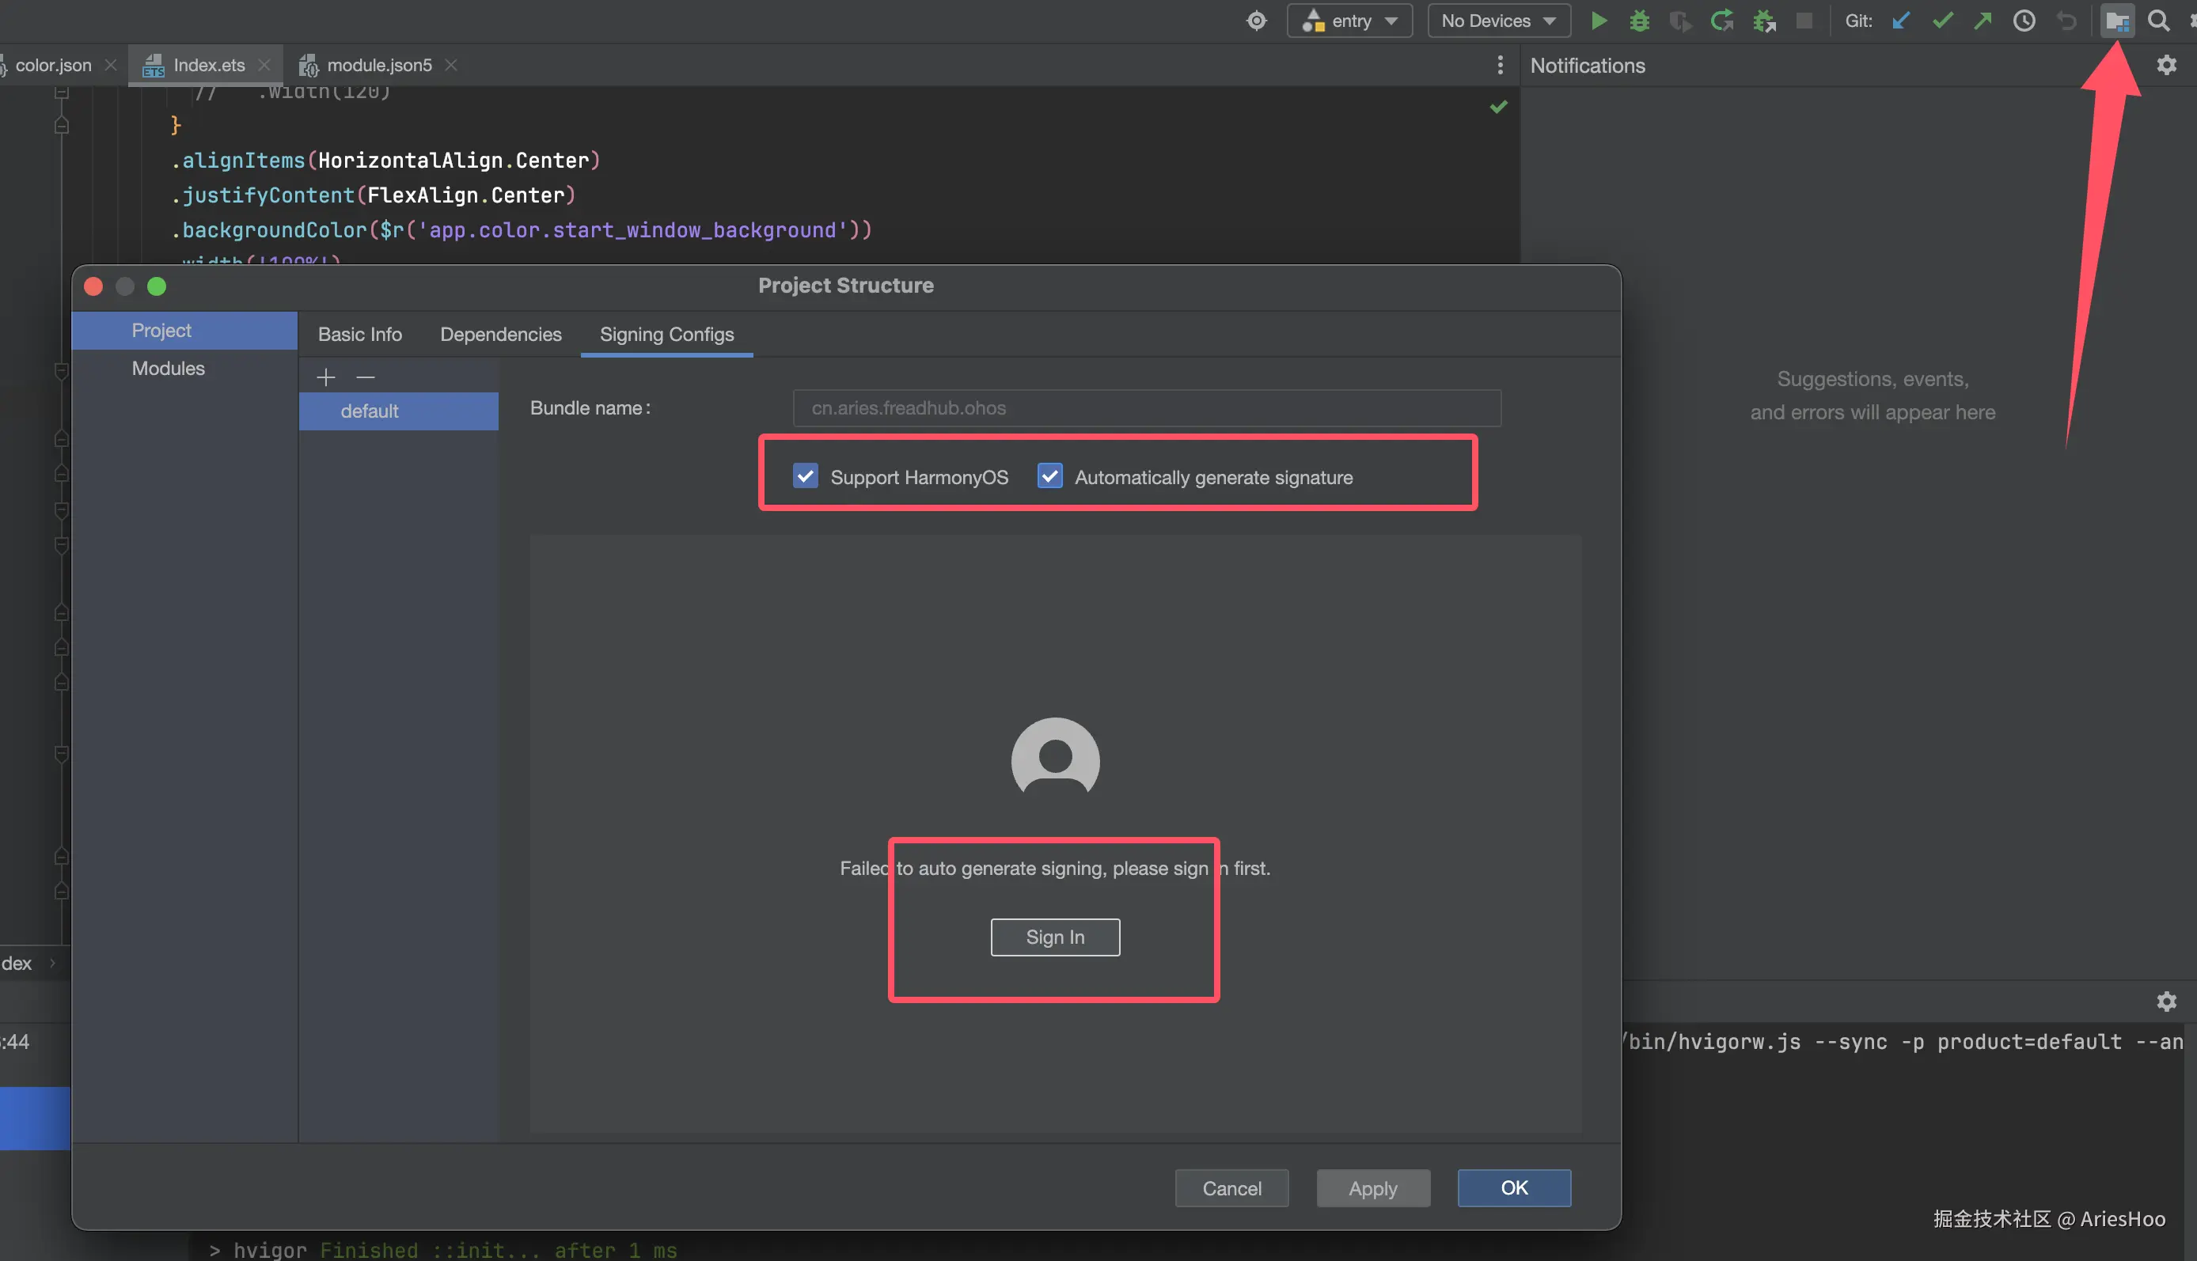Open Project Structure from toolbar icon
This screenshot has width=2197, height=1261.
2117,21
